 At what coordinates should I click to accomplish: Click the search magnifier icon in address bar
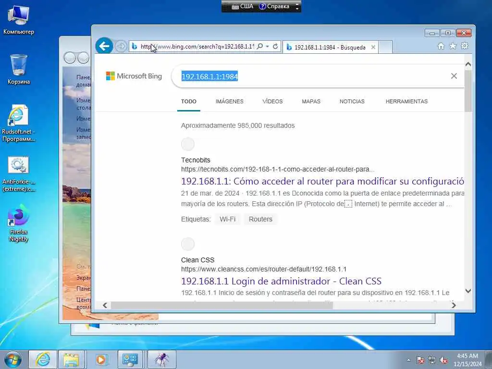pos(260,47)
